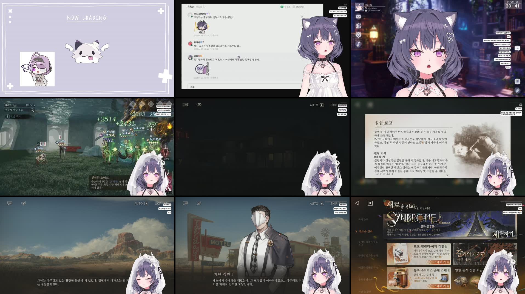Like the 리움 comment with the heart
The height and width of the screenshot is (294, 525).
(x=302, y=60)
